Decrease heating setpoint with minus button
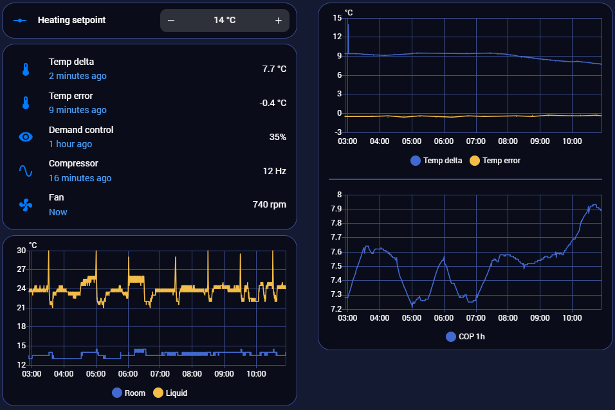Image resolution: width=615 pixels, height=410 pixels. pos(171,21)
